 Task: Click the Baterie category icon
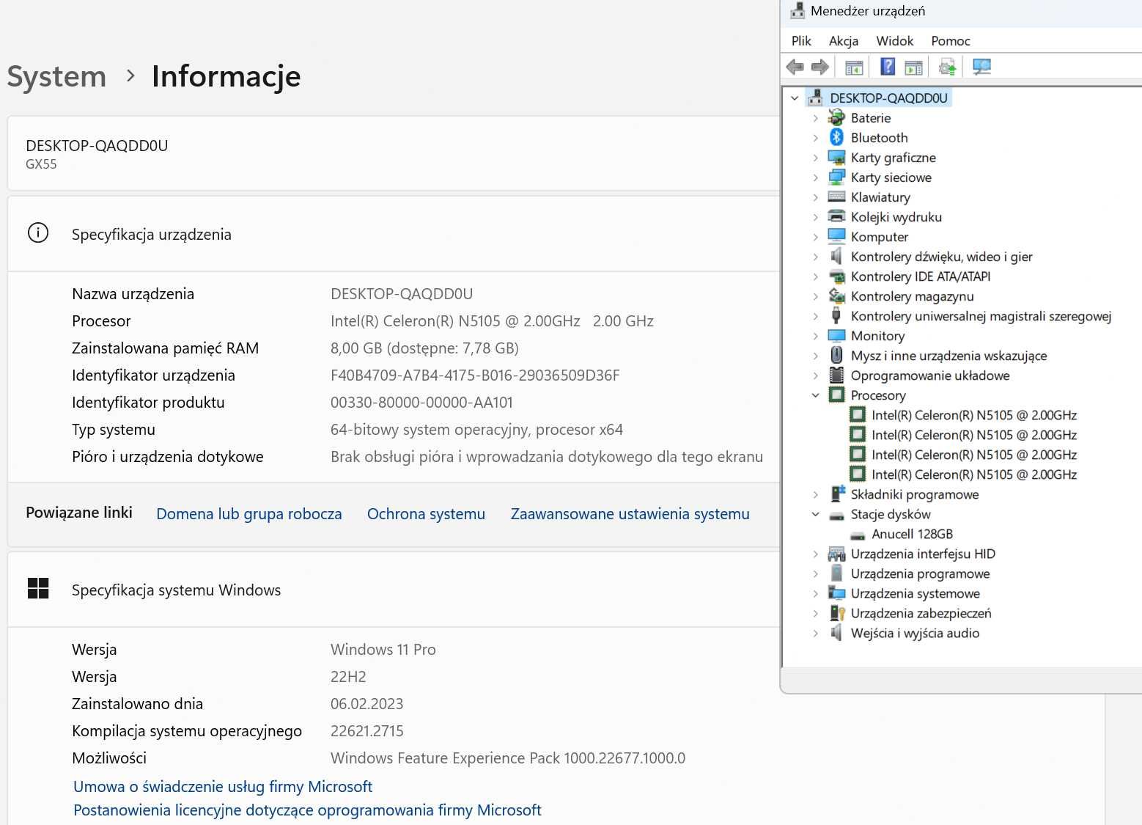pyautogui.click(x=836, y=117)
